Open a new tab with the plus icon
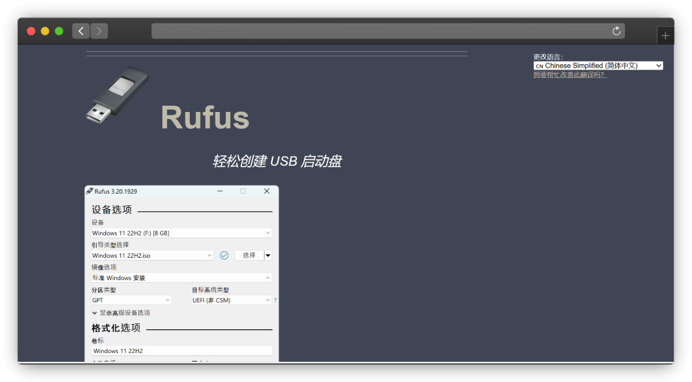 point(665,36)
